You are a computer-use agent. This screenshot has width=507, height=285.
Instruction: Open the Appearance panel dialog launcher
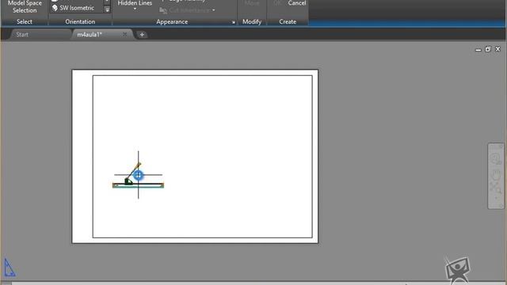pyautogui.click(x=234, y=22)
